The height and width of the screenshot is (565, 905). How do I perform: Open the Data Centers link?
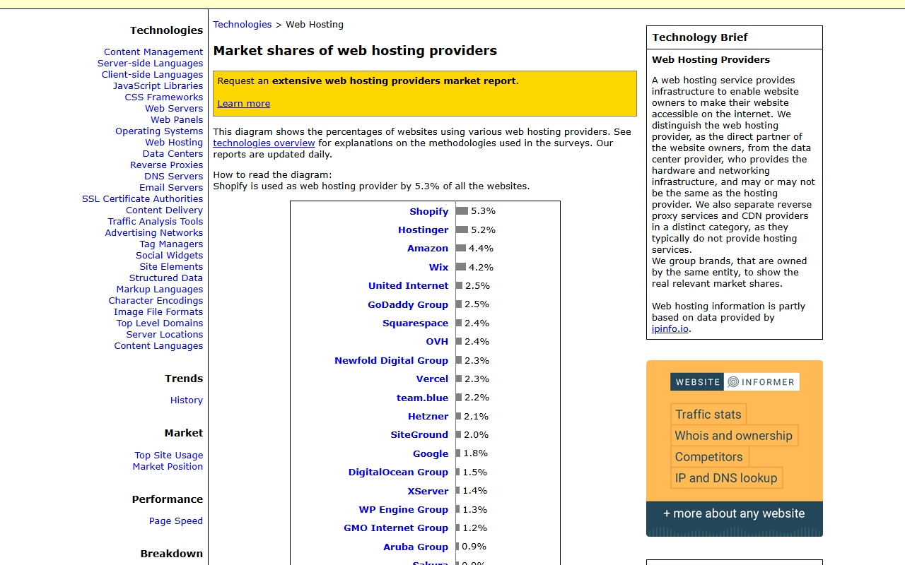(x=173, y=154)
